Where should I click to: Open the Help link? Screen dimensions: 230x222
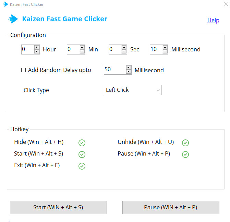point(213,20)
